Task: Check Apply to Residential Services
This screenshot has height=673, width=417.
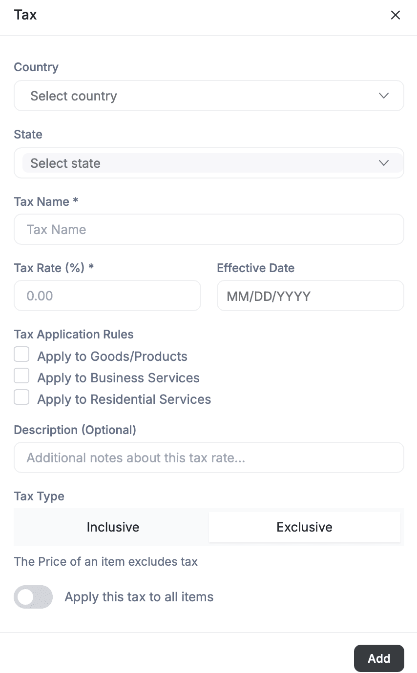Action: (x=21, y=397)
